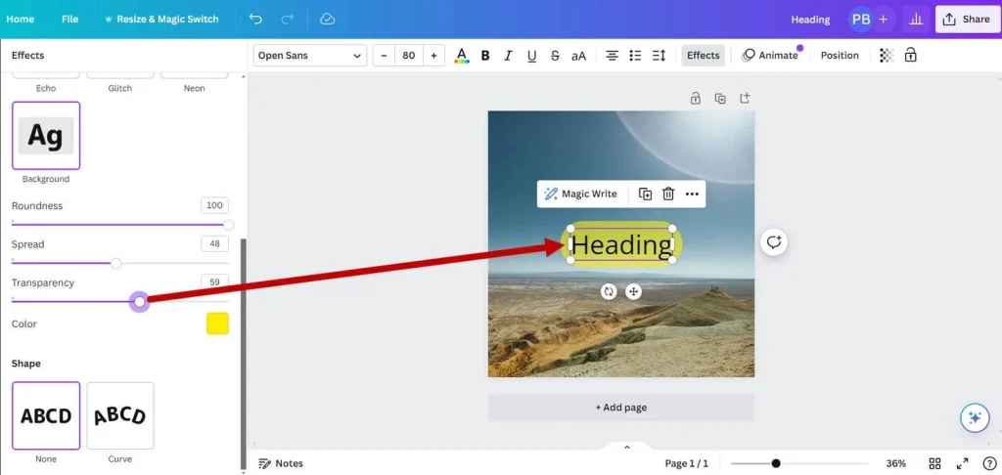Go to Home tab
The width and height of the screenshot is (1002, 475).
click(x=20, y=19)
